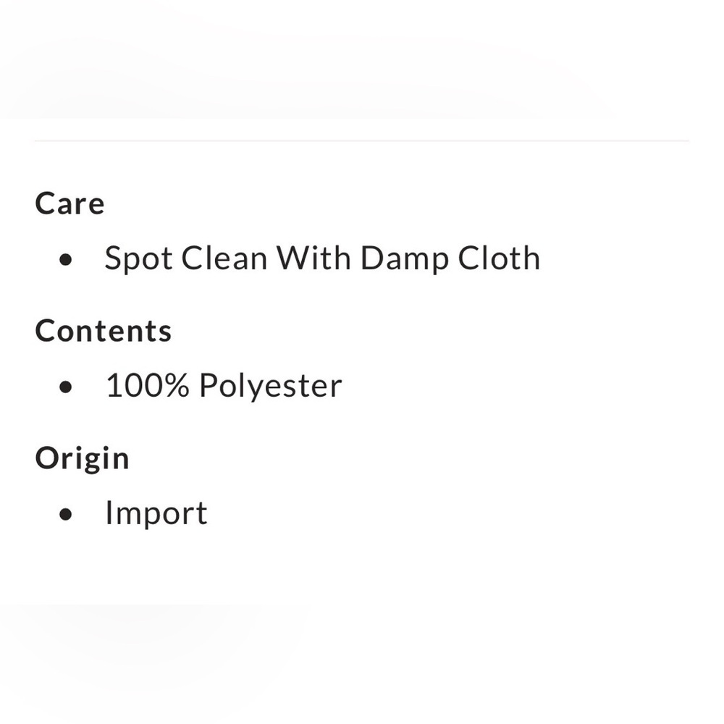
Task: Click the percent sign in 100% Polyester
Action: (176, 385)
